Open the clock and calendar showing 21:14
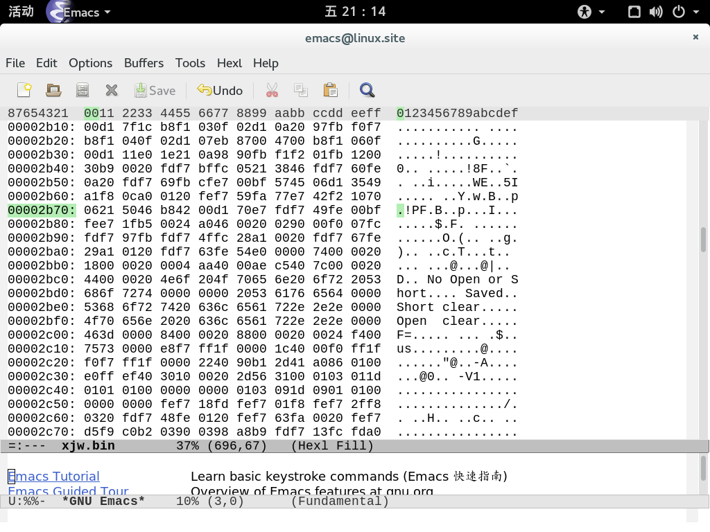The height and width of the screenshot is (532, 710). [355, 11]
